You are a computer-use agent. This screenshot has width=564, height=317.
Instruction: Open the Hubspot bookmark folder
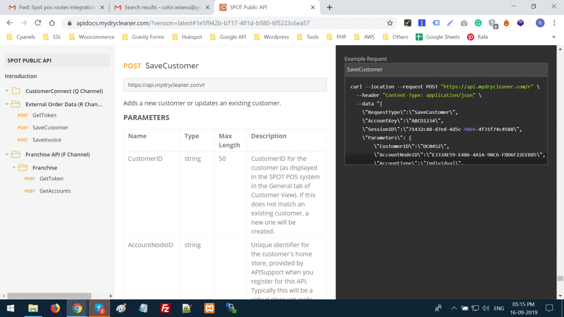187,37
